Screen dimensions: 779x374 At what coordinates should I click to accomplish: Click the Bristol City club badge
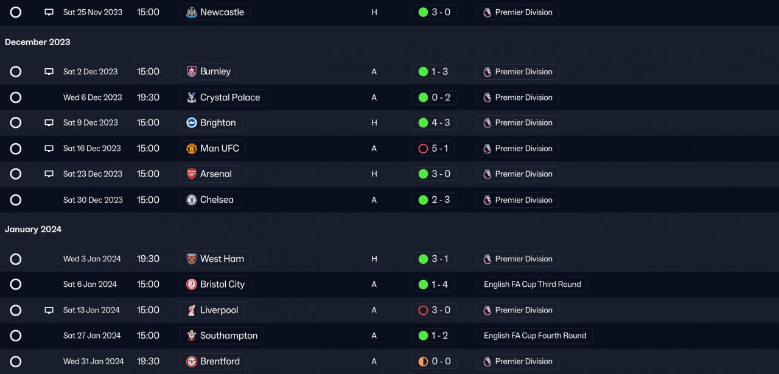[192, 284]
